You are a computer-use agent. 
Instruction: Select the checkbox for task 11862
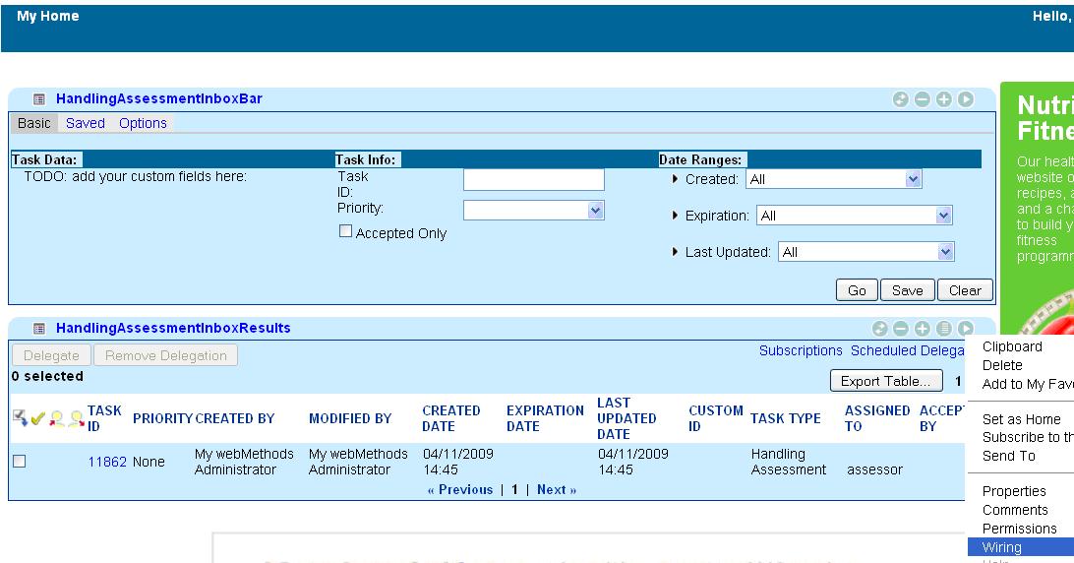[20, 462]
